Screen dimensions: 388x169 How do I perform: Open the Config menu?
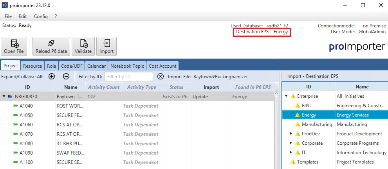41,16
